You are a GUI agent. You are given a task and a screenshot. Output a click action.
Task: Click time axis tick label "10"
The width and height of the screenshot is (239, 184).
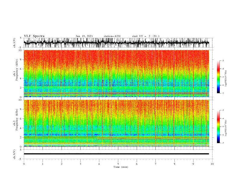212,164
